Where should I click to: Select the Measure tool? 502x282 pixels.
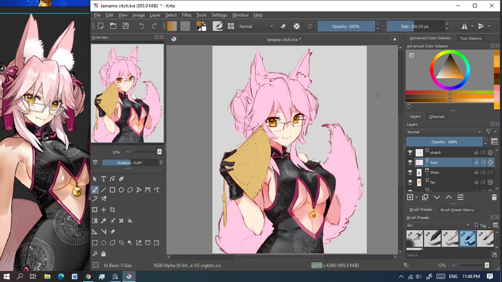[104, 231]
